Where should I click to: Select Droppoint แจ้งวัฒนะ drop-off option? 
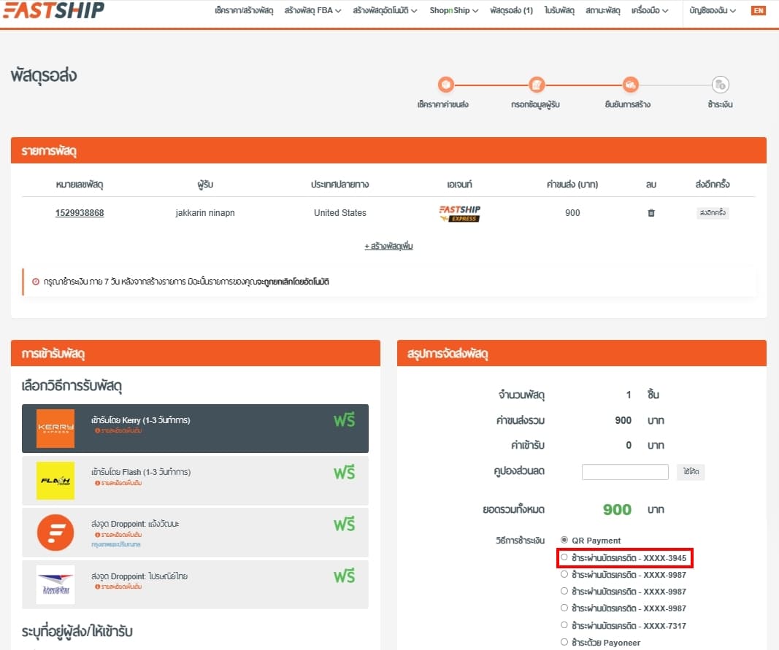(195, 533)
